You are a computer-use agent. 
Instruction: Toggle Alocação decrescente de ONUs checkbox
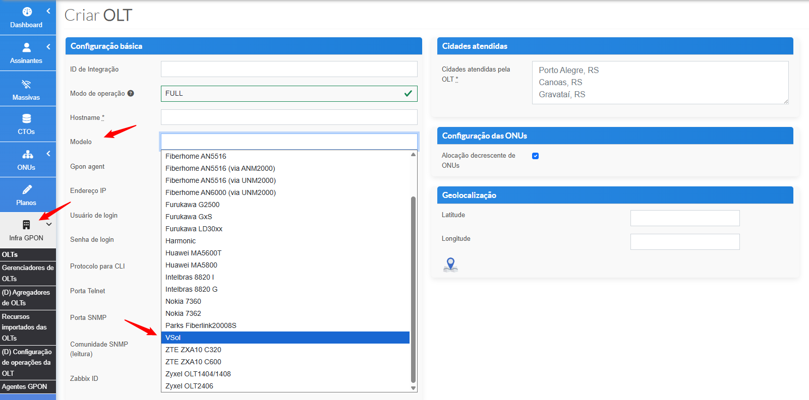pyautogui.click(x=535, y=156)
